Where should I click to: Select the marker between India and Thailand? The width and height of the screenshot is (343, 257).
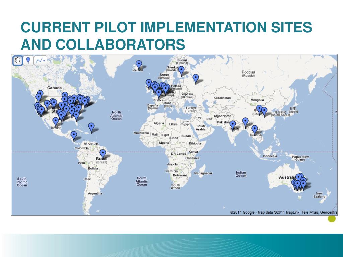[245, 122]
